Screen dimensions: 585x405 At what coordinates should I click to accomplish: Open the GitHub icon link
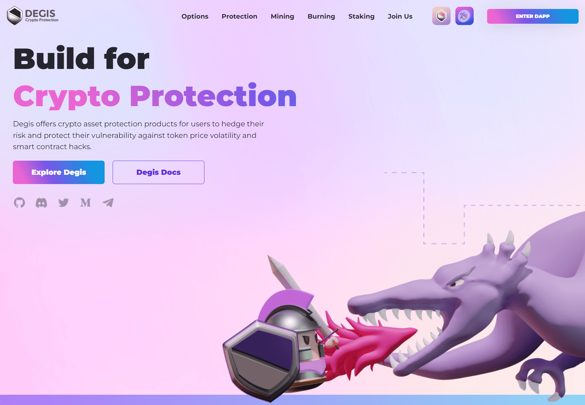[19, 203]
